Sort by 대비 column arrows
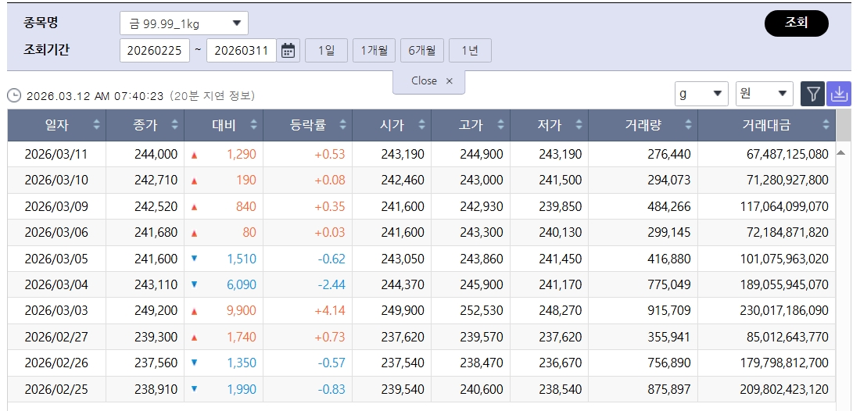Viewport: 860px width, 411px height. [x=254, y=125]
